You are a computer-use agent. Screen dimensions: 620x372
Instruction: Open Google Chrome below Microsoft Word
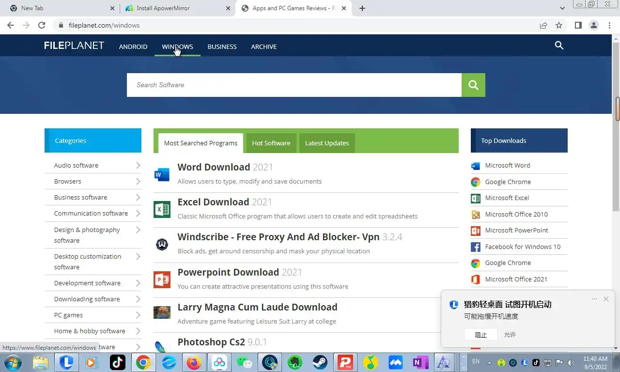pyautogui.click(x=508, y=182)
